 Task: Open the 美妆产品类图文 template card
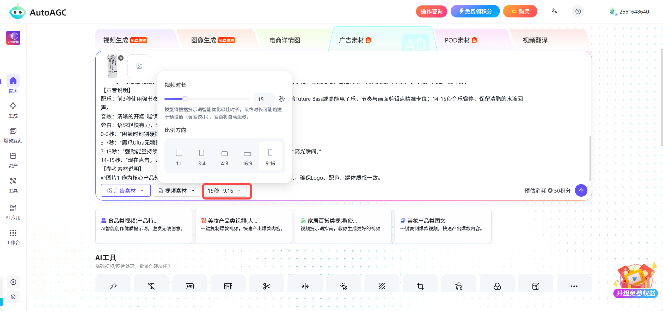point(443,226)
